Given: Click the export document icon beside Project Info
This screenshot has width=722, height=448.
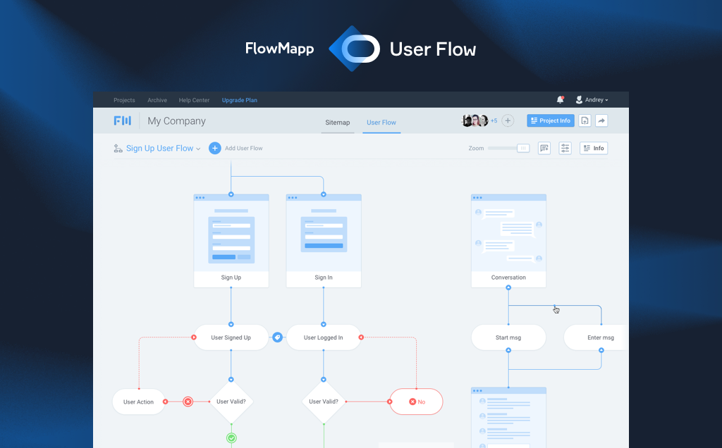Looking at the screenshot, I should tap(585, 121).
